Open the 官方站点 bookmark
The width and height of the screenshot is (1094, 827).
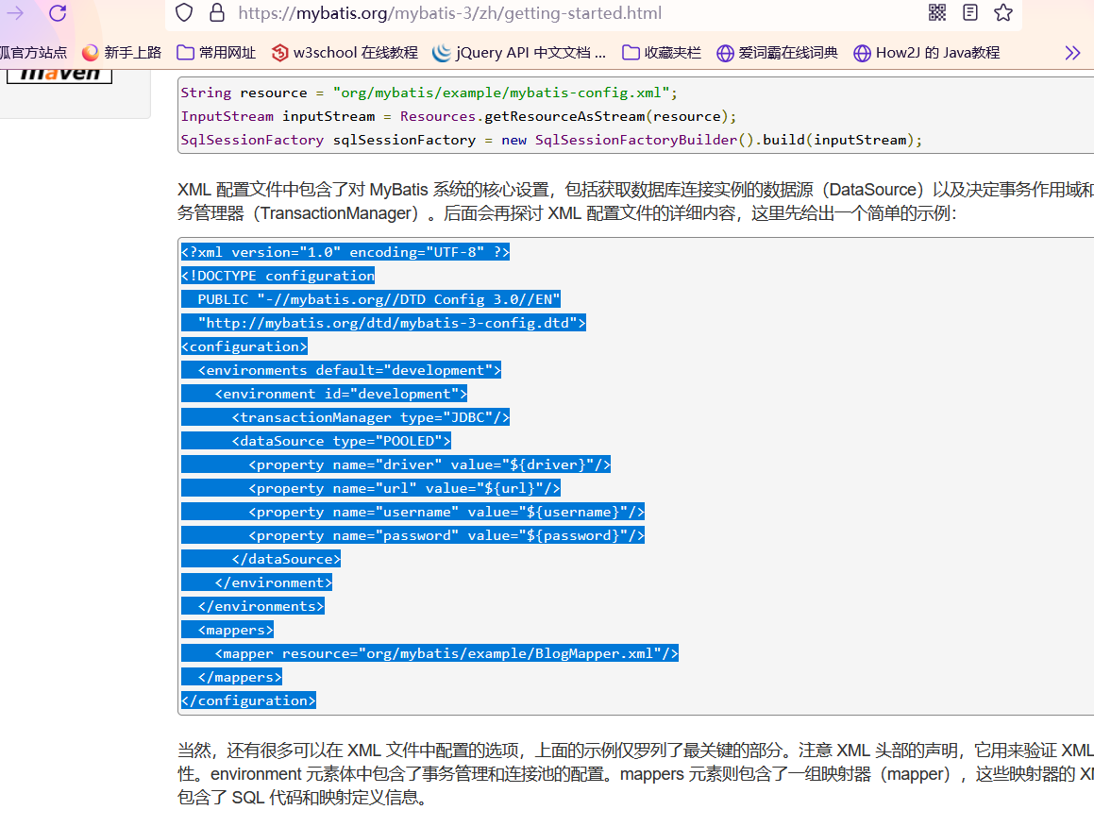click(33, 52)
